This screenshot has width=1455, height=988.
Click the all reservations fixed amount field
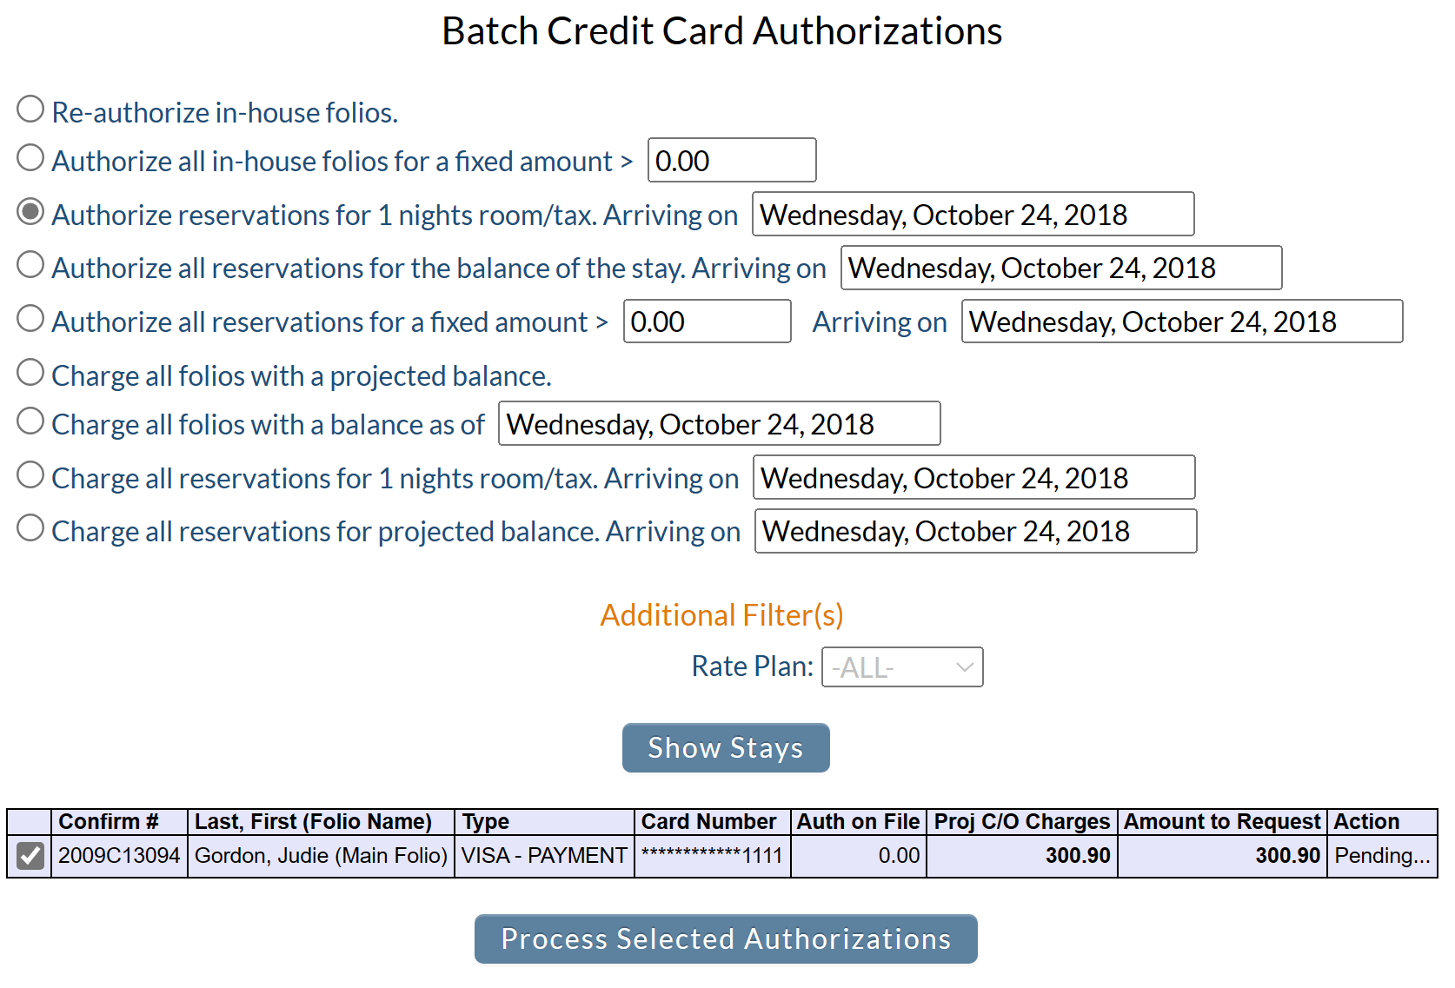click(x=708, y=322)
